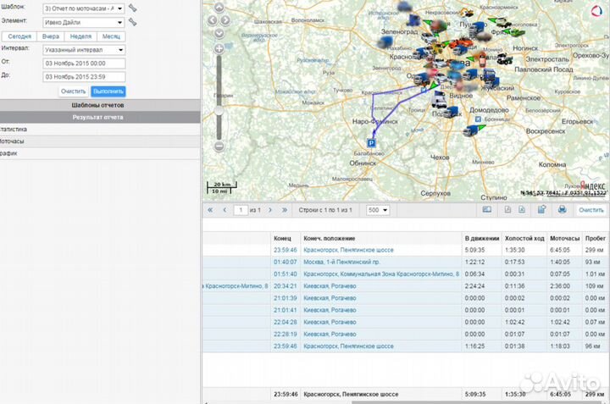
Task: Click Очистить button in the results toolbar
Action: (x=591, y=210)
